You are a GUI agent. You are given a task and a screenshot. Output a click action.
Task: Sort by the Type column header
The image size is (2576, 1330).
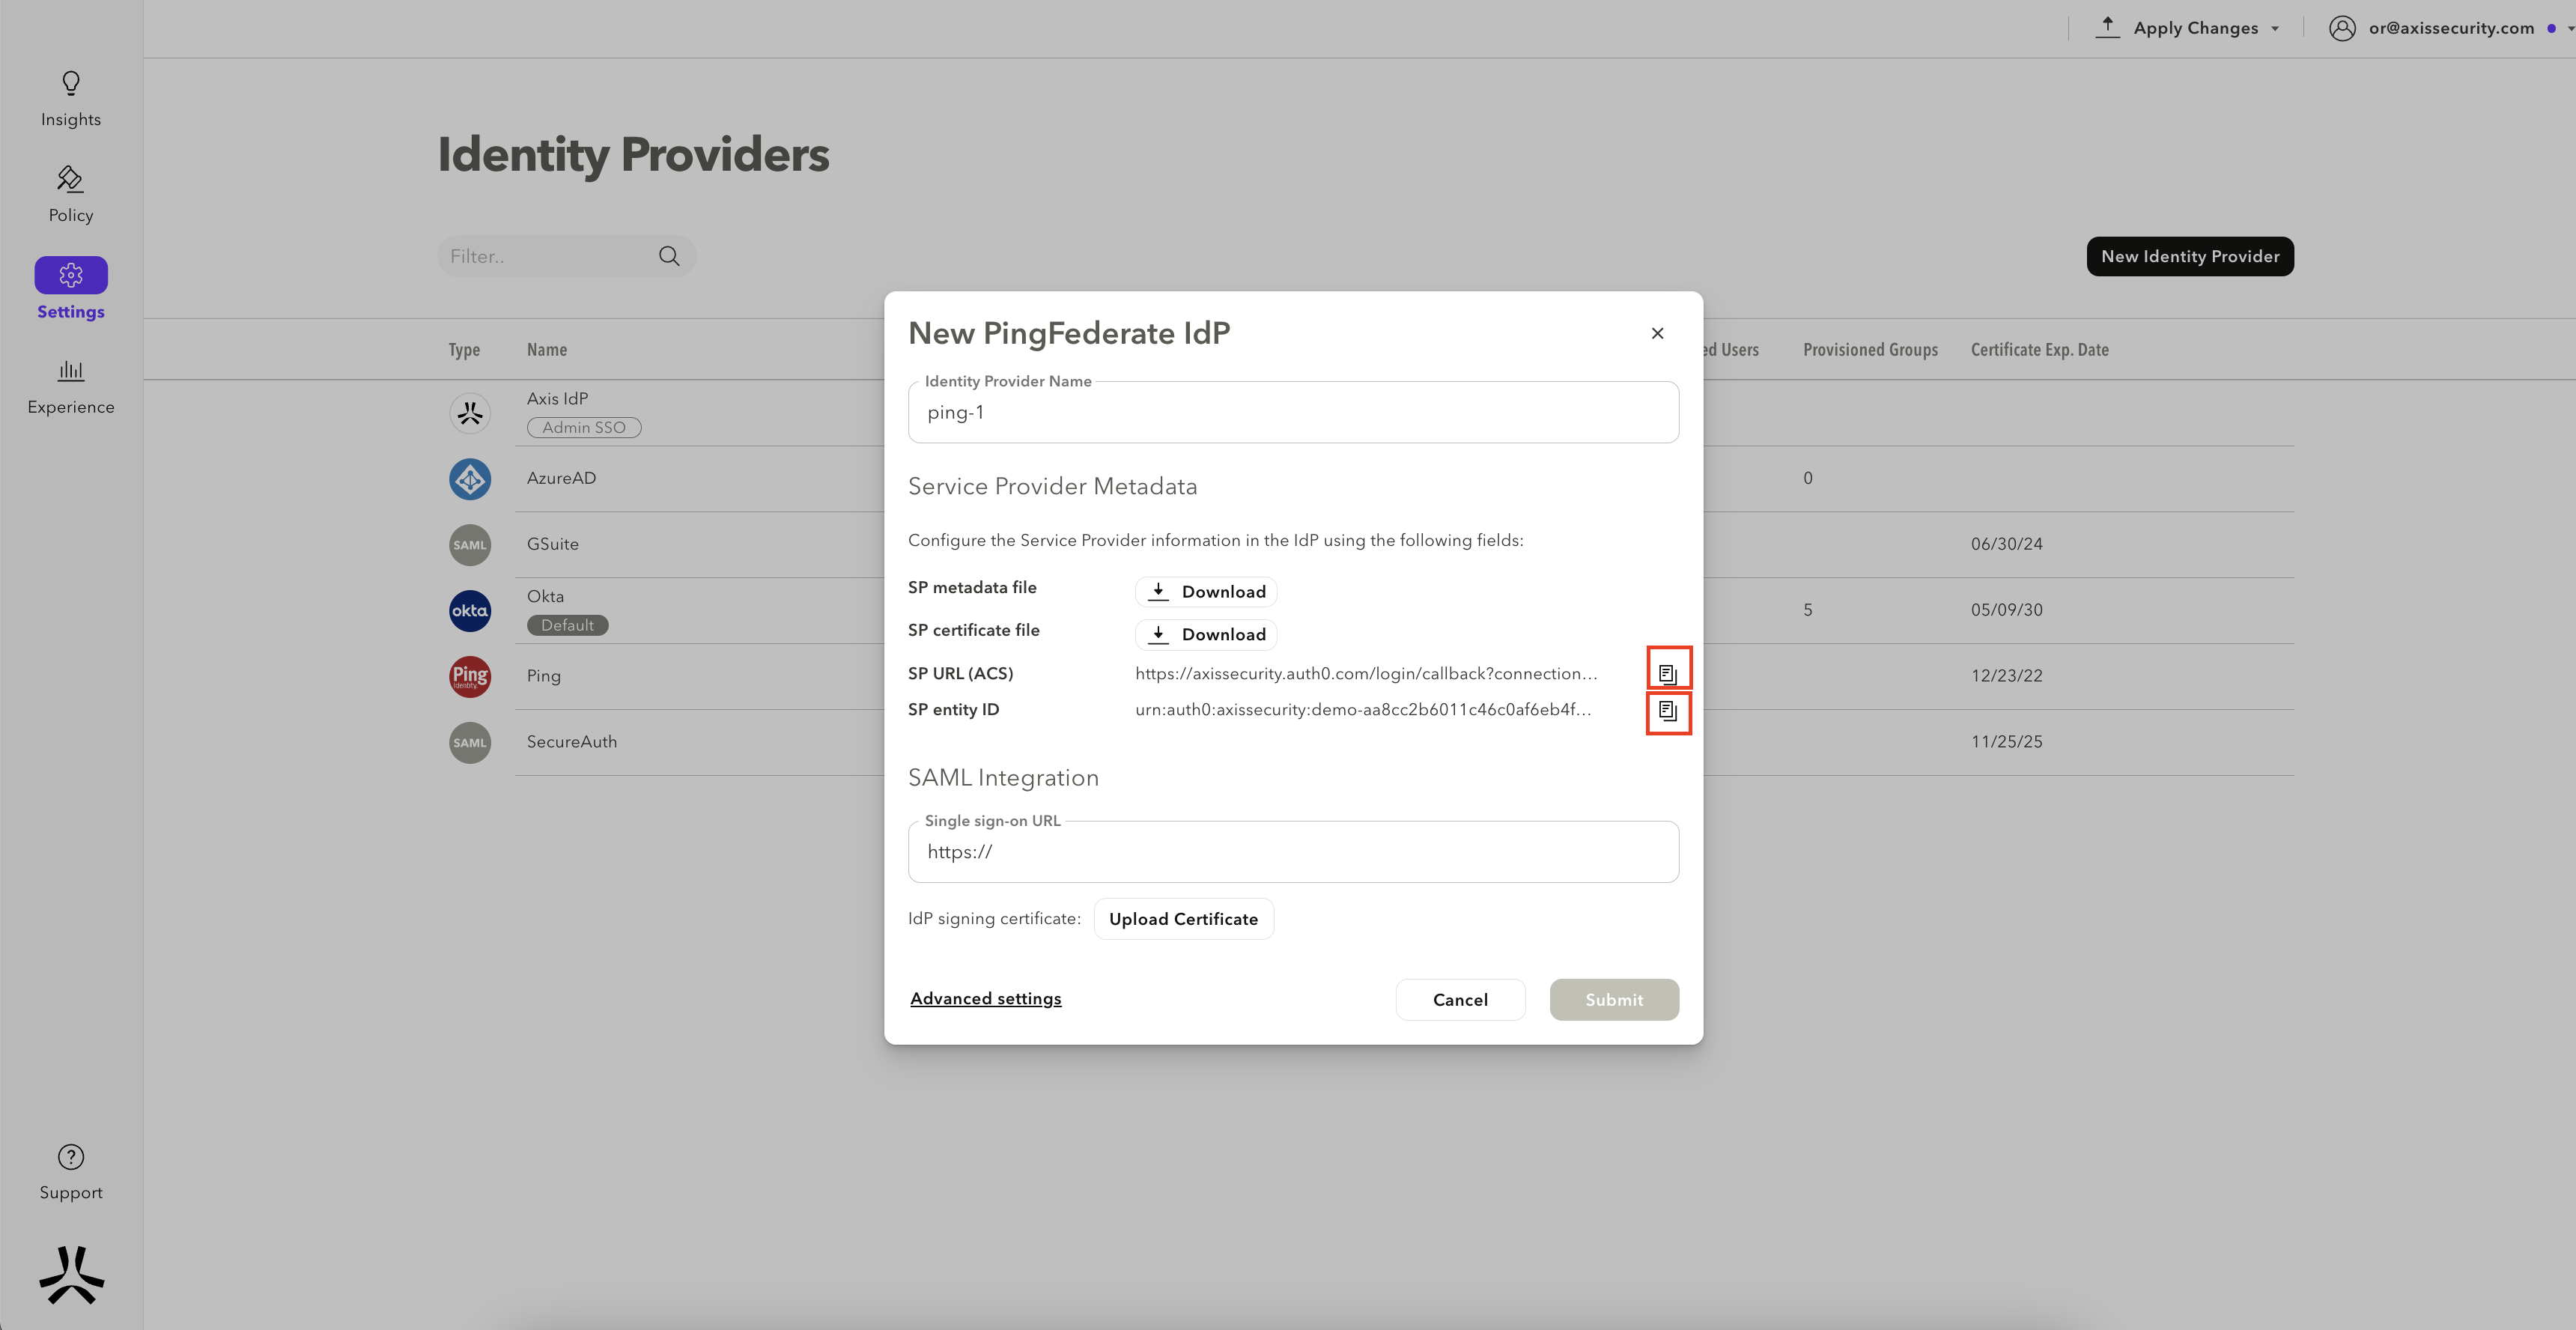click(464, 350)
